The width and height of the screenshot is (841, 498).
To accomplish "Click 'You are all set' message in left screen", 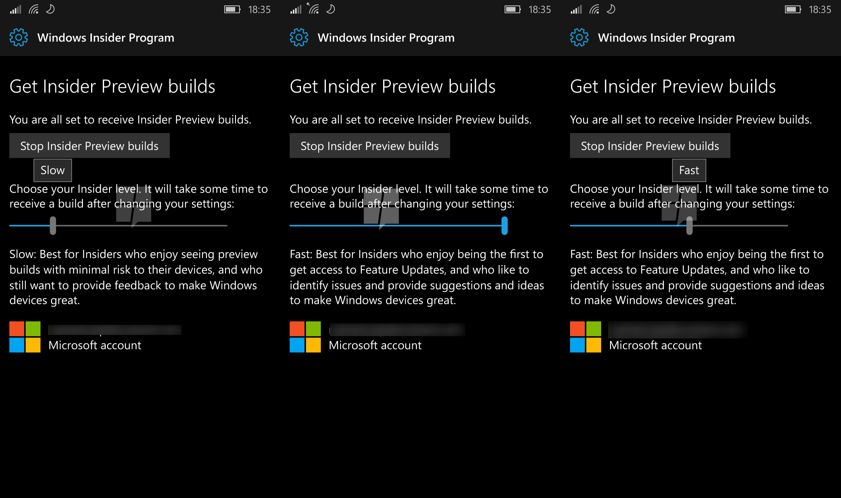I will pos(130,120).
